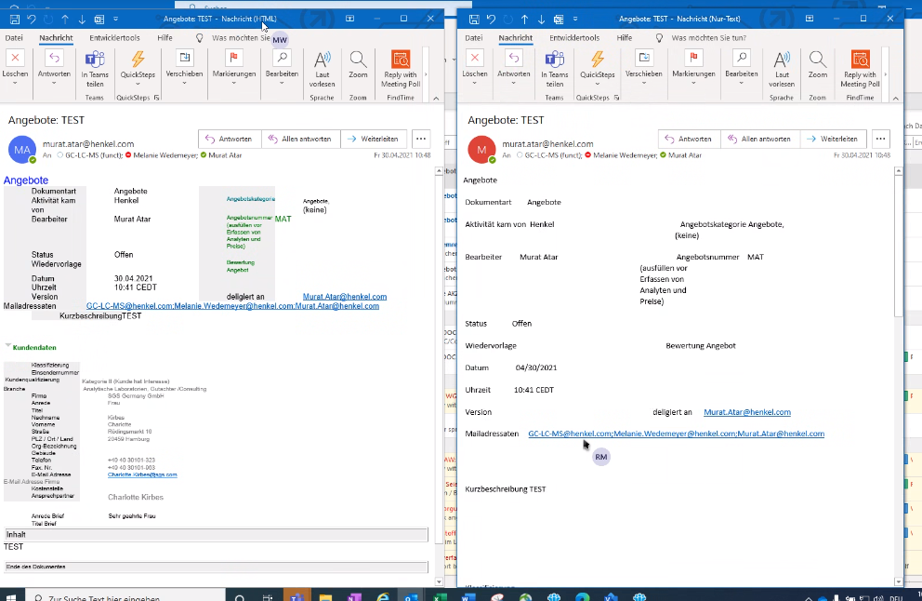Click 'Was möchten Sie tun?' in right window

pyautogui.click(x=708, y=37)
